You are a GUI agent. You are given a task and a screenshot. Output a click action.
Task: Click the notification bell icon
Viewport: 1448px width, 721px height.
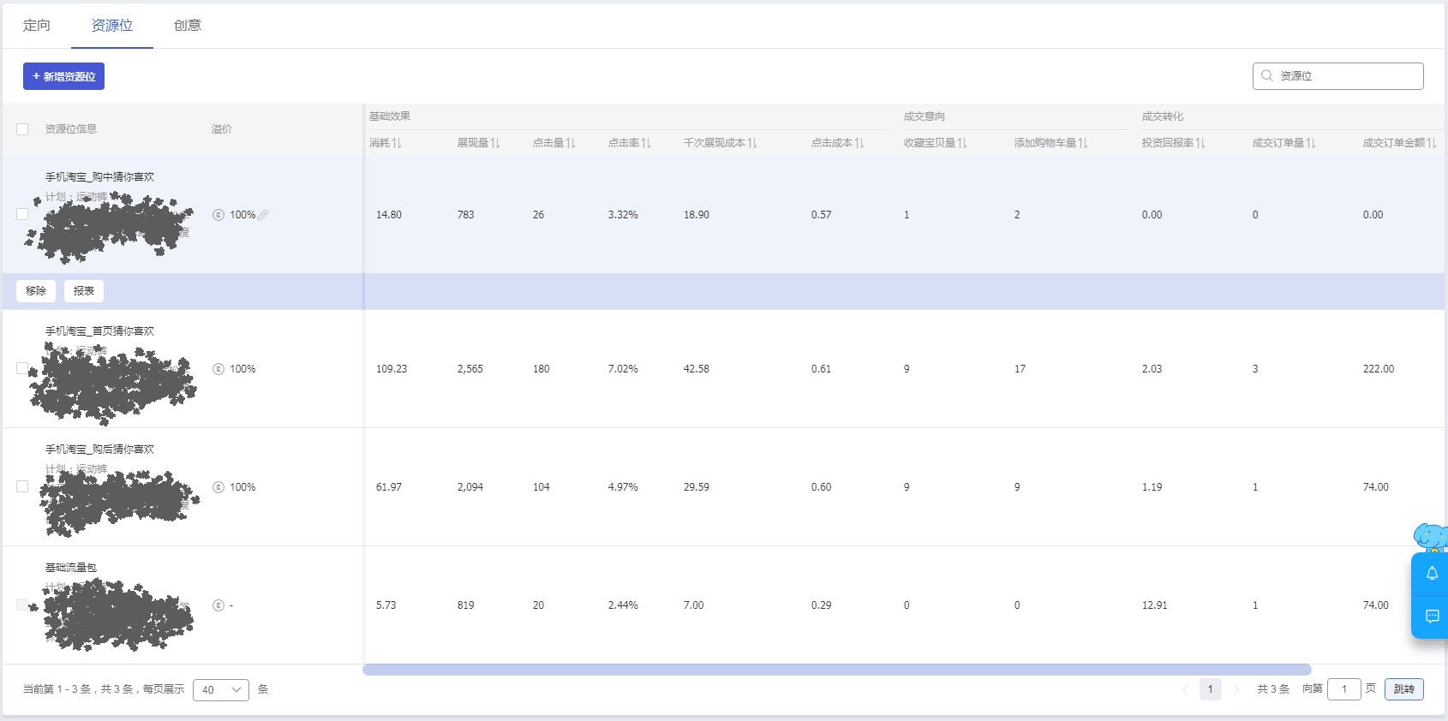click(1432, 574)
